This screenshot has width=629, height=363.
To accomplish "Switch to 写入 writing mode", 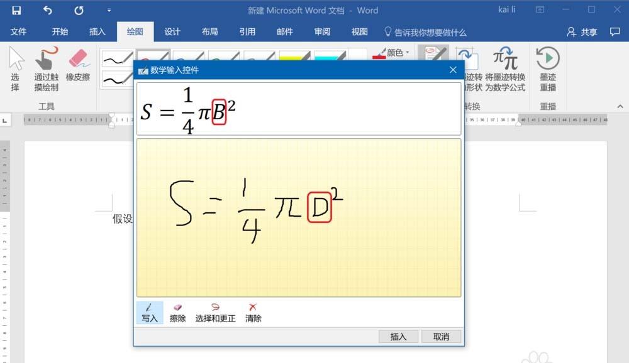I will pyautogui.click(x=150, y=312).
